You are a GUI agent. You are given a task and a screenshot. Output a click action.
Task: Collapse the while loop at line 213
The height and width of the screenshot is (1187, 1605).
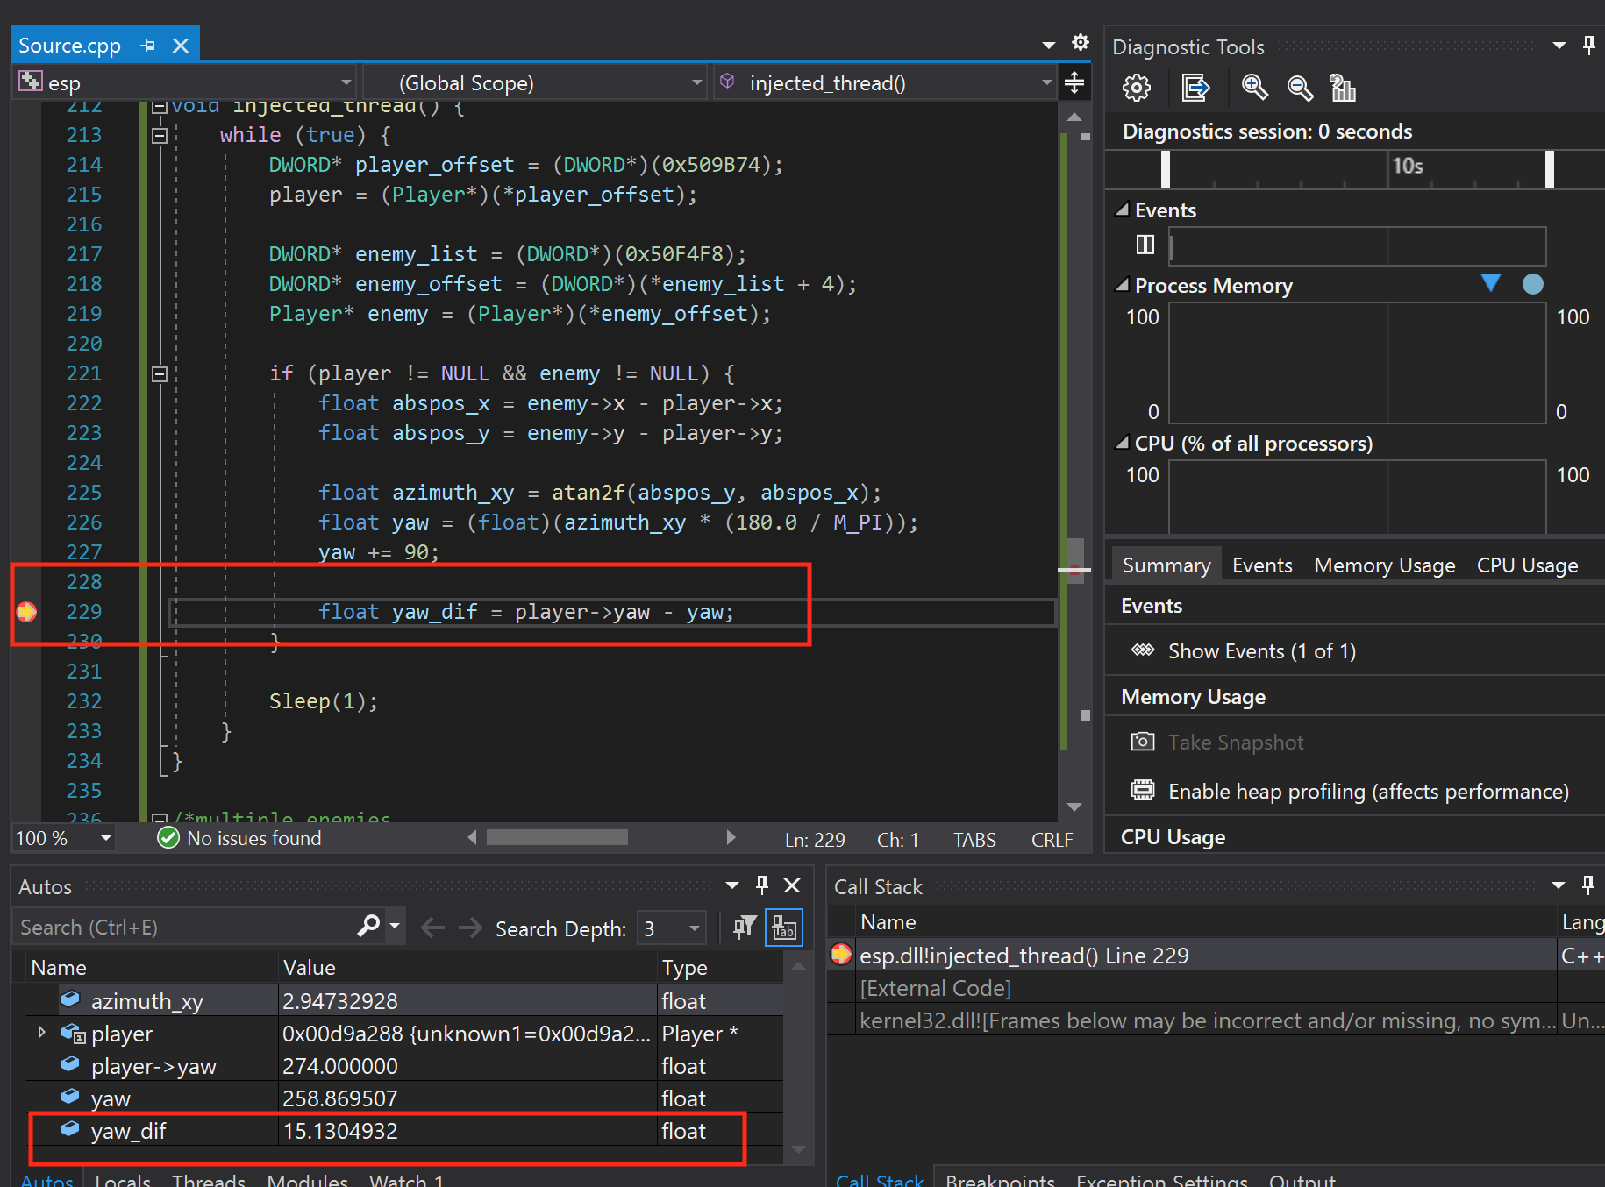click(x=160, y=135)
